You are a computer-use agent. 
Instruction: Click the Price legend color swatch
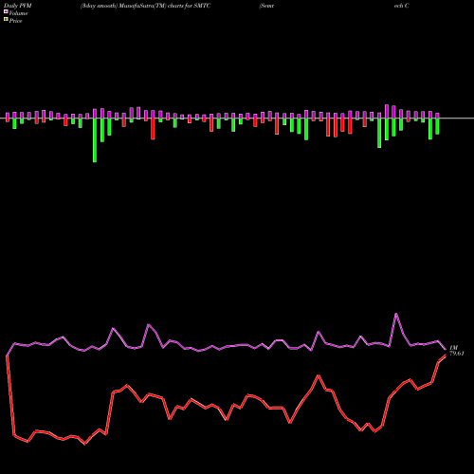coord(6,20)
